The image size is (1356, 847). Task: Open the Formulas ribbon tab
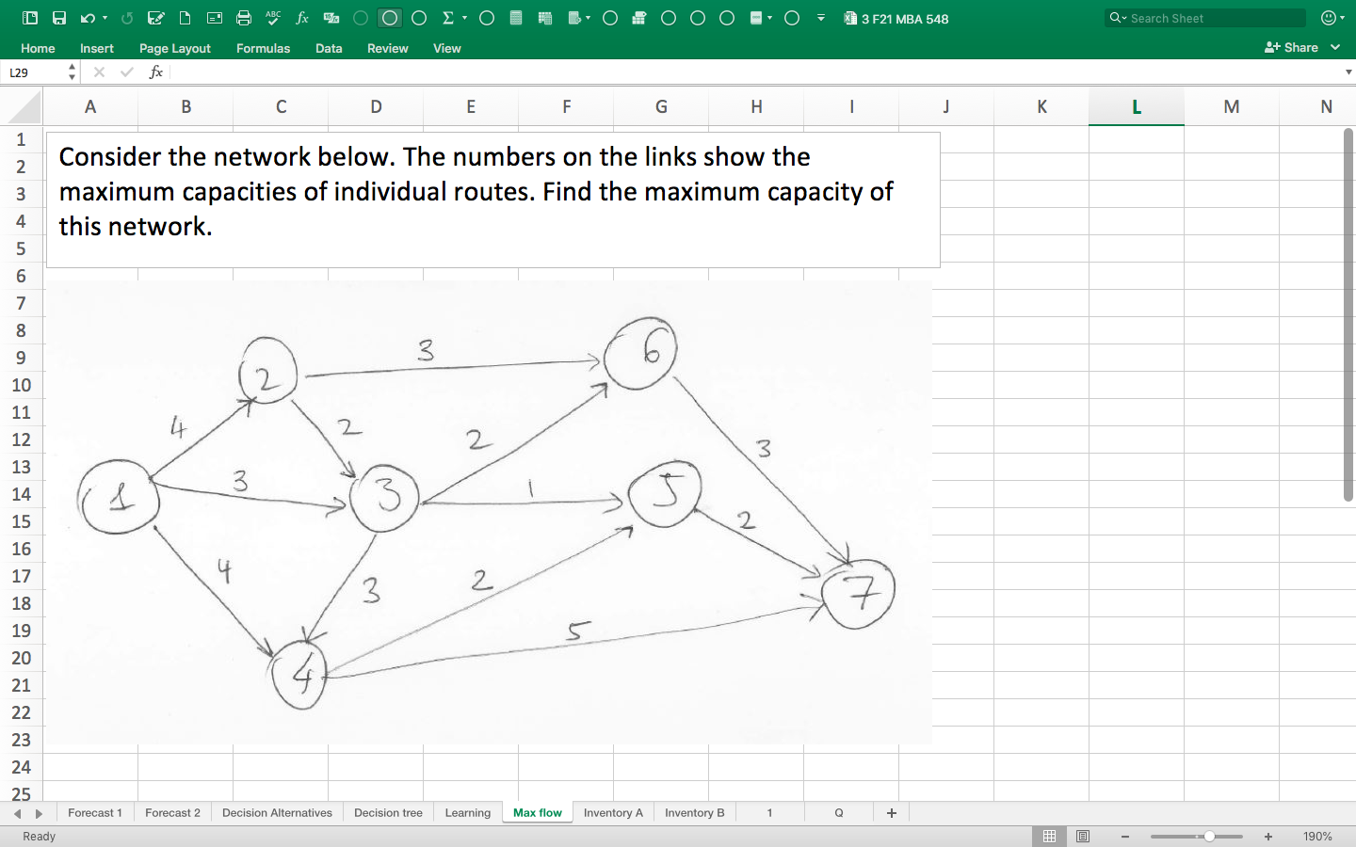264,48
